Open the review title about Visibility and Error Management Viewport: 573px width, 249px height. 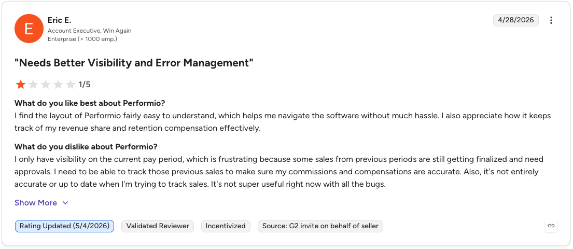pos(134,63)
